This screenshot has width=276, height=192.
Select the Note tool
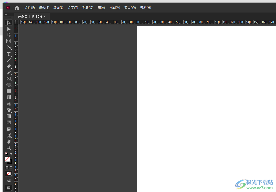tap(9, 129)
